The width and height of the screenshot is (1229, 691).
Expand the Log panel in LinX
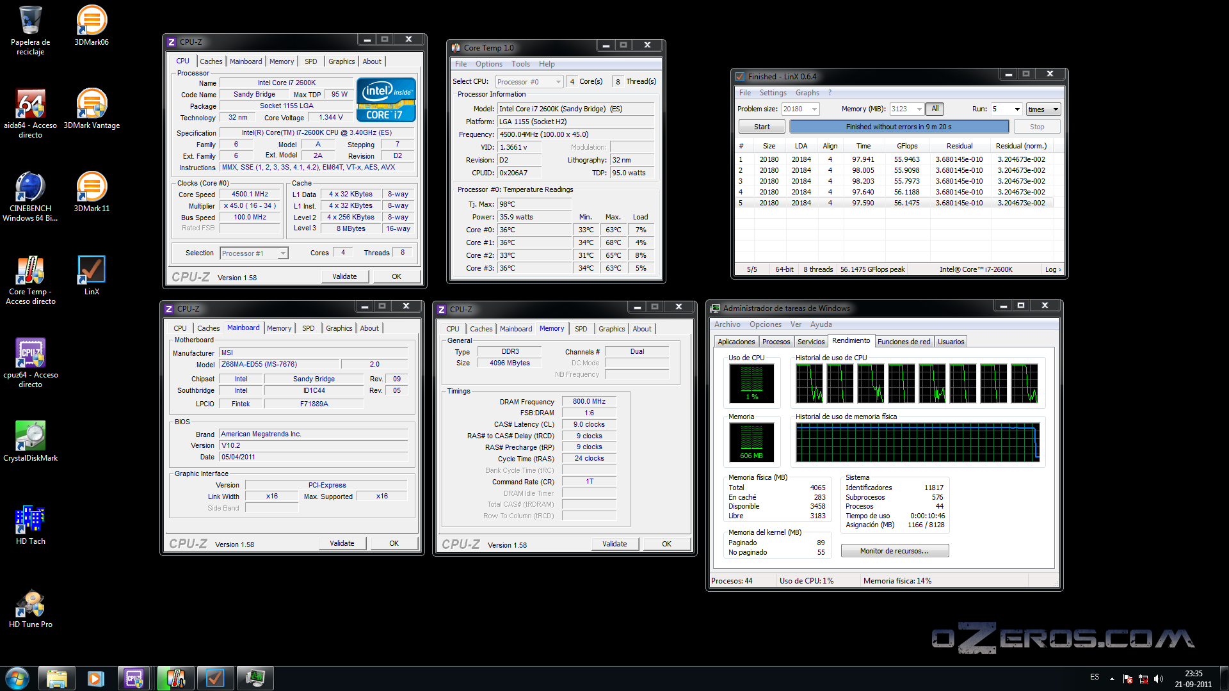(1053, 269)
